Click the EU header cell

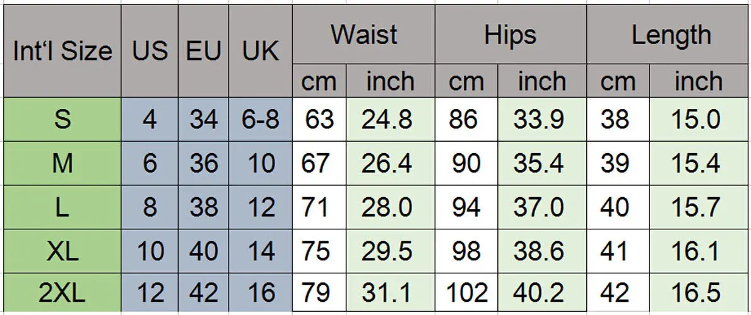(x=203, y=51)
